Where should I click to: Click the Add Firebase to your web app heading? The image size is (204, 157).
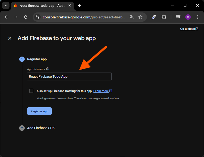pos(57,38)
